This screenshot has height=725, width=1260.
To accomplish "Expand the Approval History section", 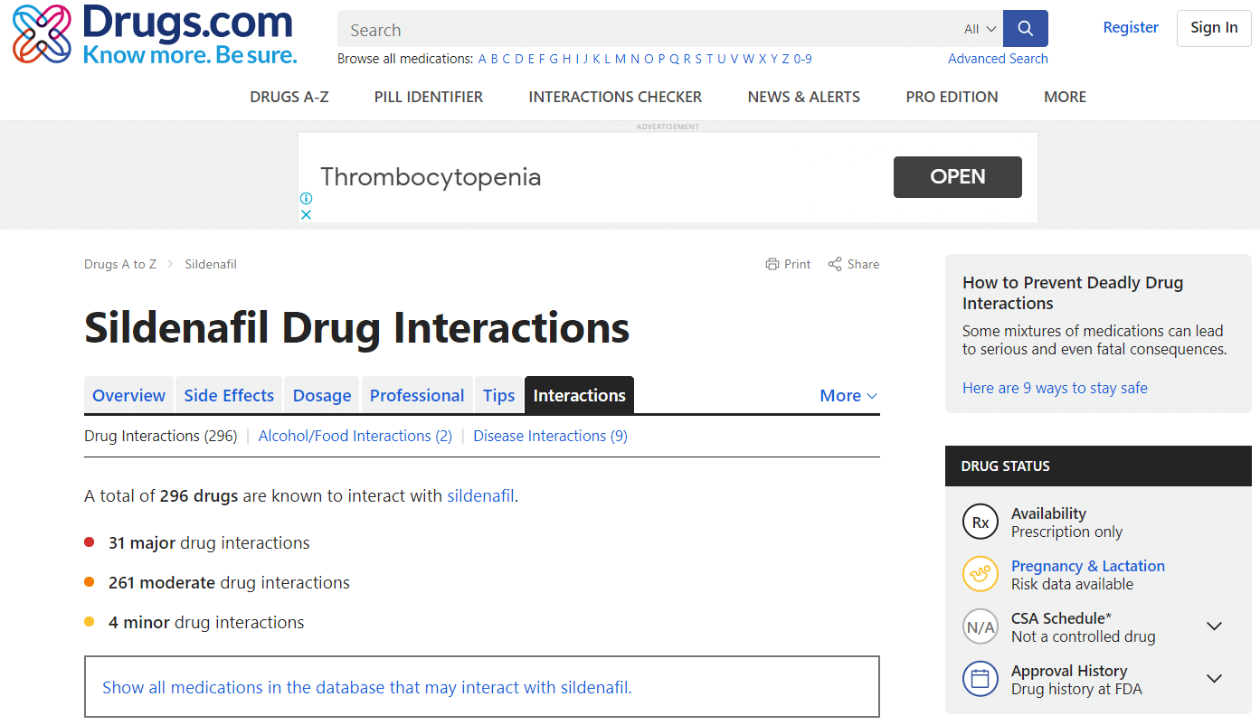I will [1215, 679].
